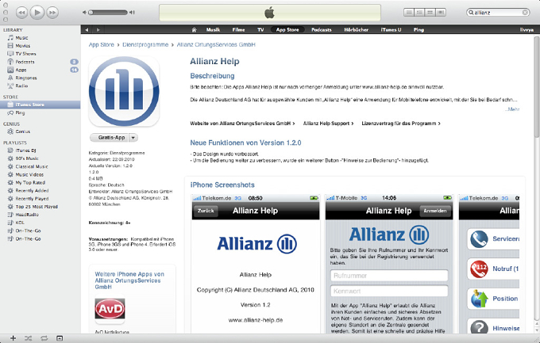Click the search field containing allianz
Screen dimensions: 540x343
point(498,13)
